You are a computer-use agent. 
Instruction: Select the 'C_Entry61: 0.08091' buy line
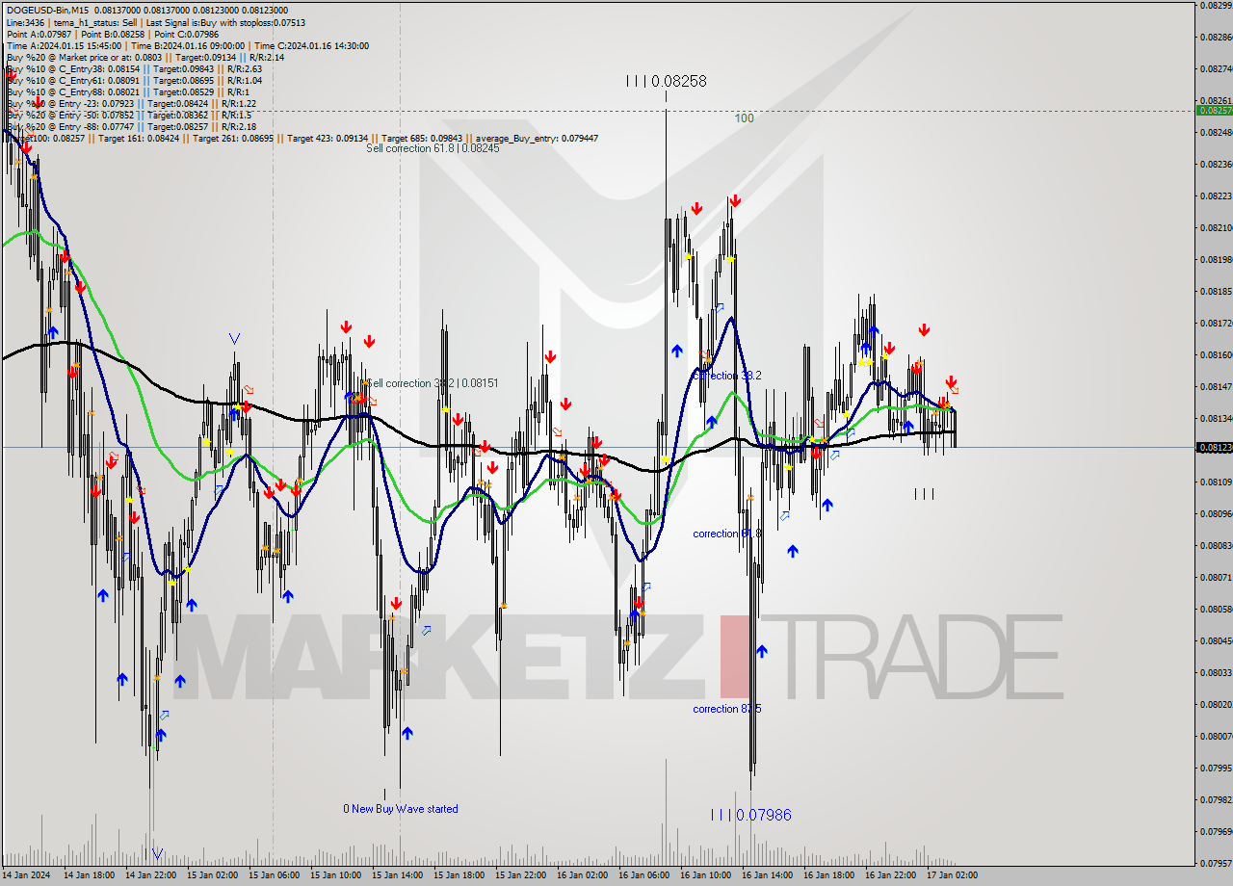[x=133, y=80]
